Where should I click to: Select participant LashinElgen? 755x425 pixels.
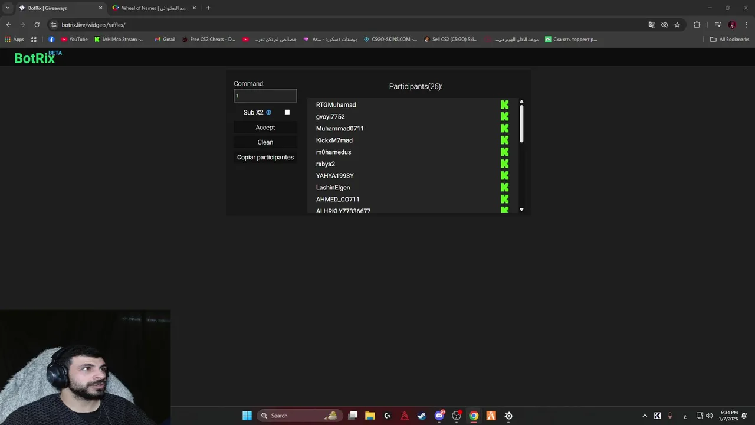coord(333,188)
